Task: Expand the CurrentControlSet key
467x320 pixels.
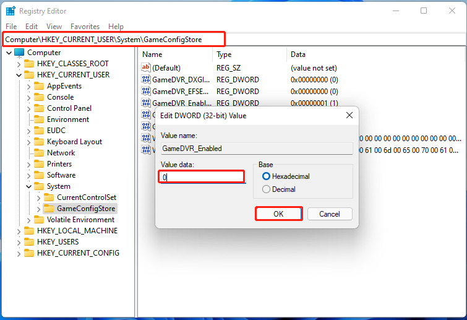Action: 38,198
